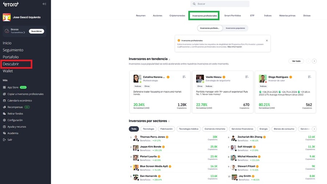
Task: Close the Inversores profesionales info banner
Action: tap(267, 41)
